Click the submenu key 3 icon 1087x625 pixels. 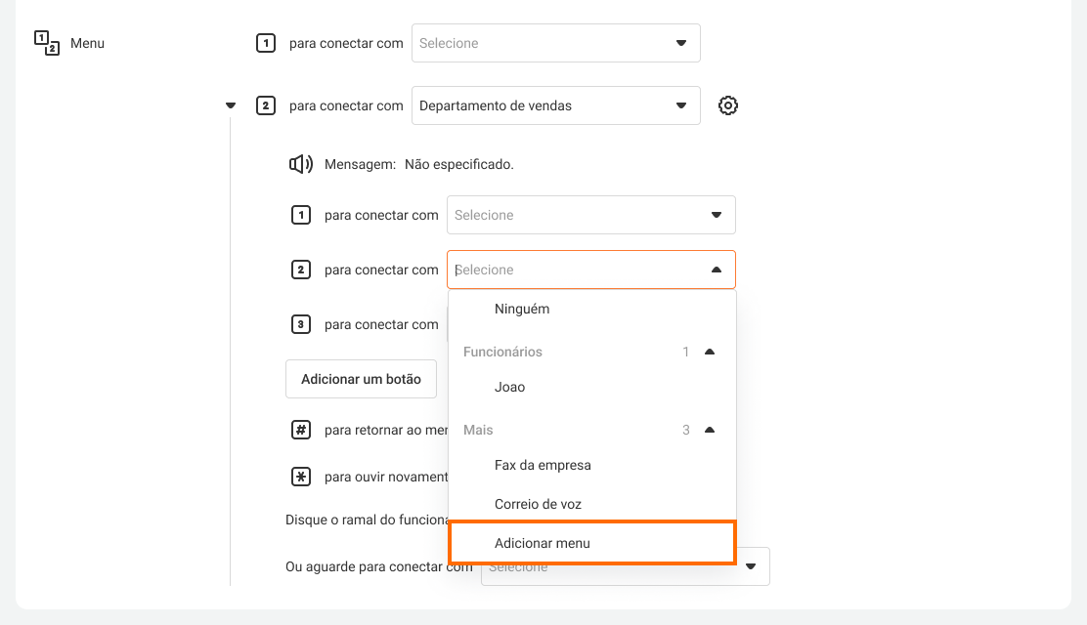click(301, 324)
